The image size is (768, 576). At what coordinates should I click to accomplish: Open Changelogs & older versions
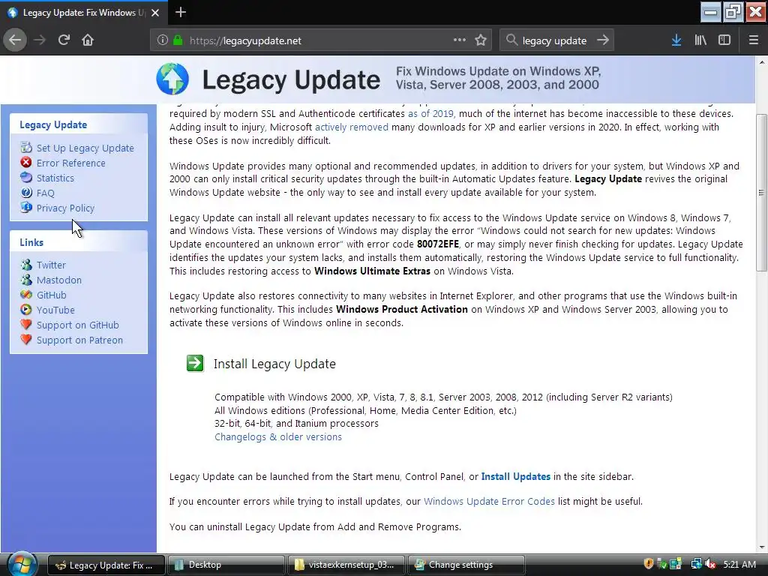click(278, 437)
